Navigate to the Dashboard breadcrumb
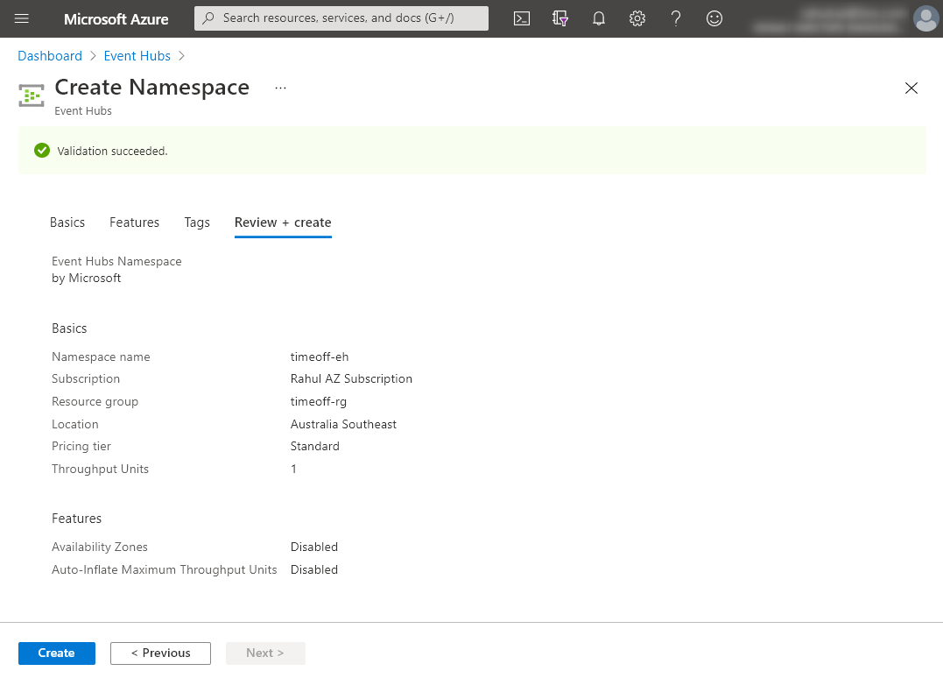This screenshot has width=943, height=678. [50, 56]
